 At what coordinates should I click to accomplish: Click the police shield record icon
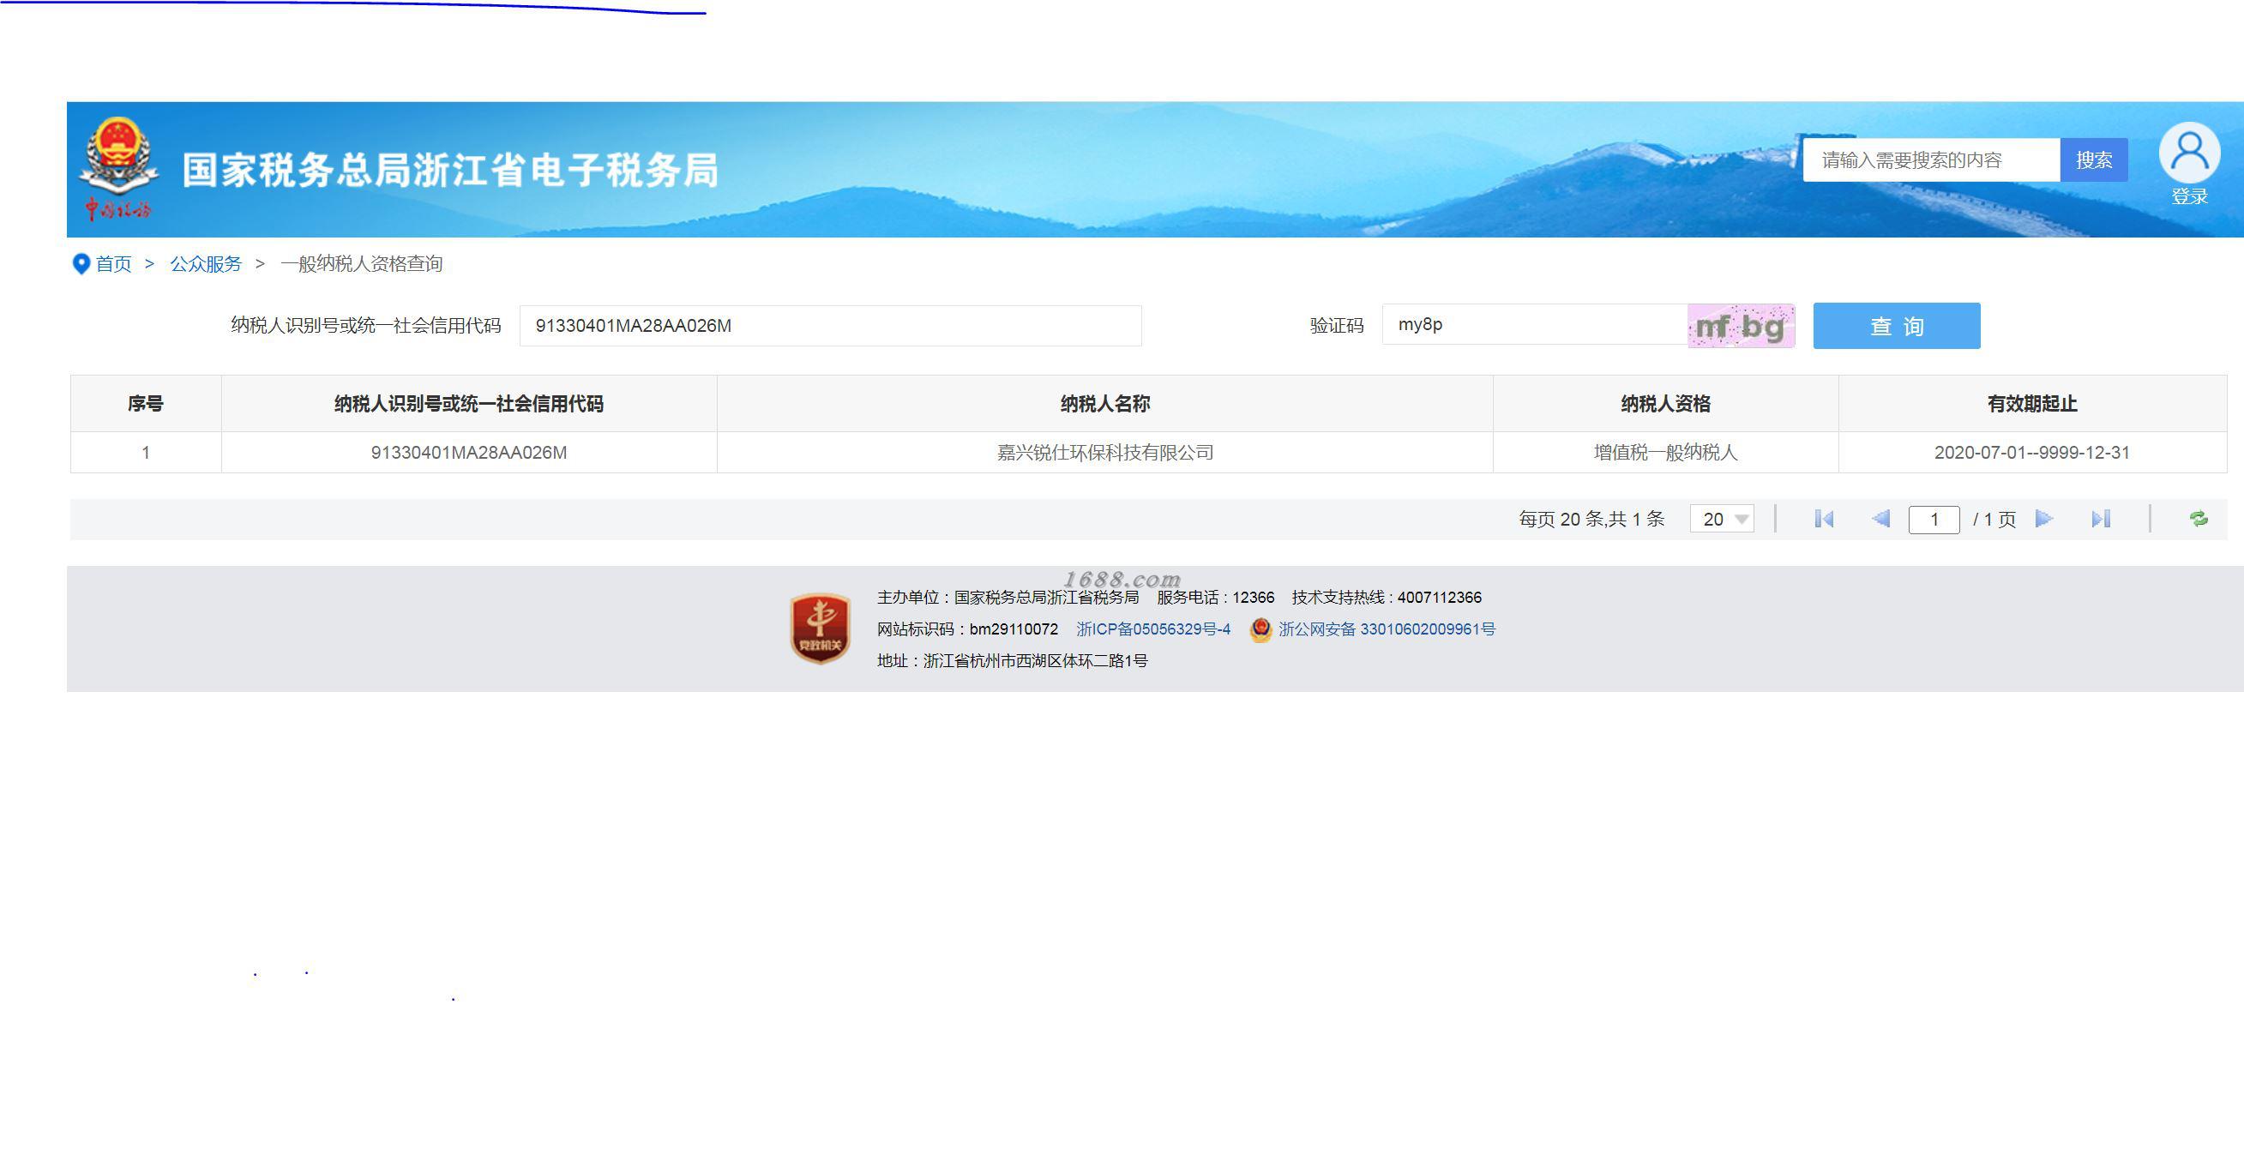tap(1260, 629)
